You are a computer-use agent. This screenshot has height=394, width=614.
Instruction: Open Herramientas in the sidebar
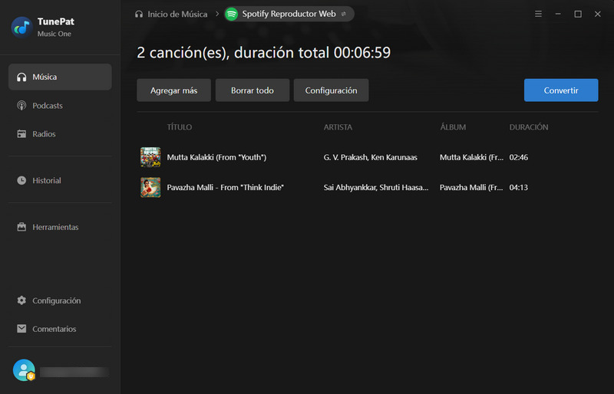(x=60, y=227)
